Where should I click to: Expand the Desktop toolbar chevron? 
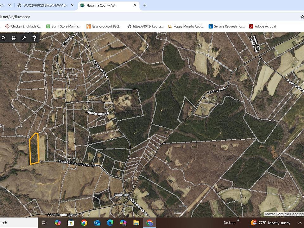coord(238,219)
